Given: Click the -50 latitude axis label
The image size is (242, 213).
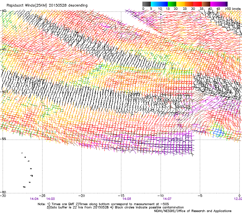Looking at the screenshot, I should tap(3, 92).
